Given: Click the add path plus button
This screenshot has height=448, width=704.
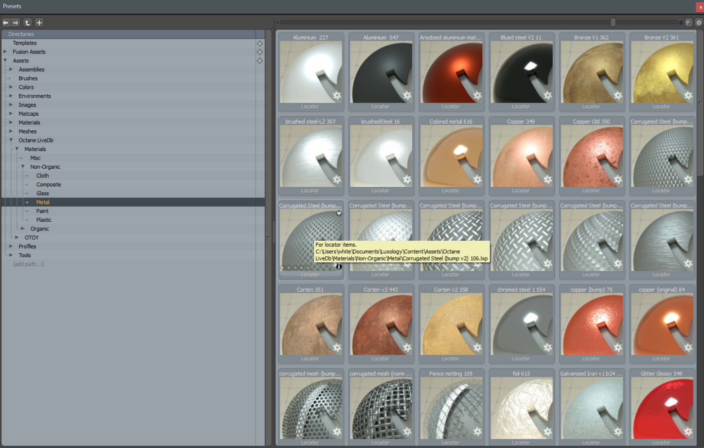Looking at the screenshot, I should click(39, 23).
